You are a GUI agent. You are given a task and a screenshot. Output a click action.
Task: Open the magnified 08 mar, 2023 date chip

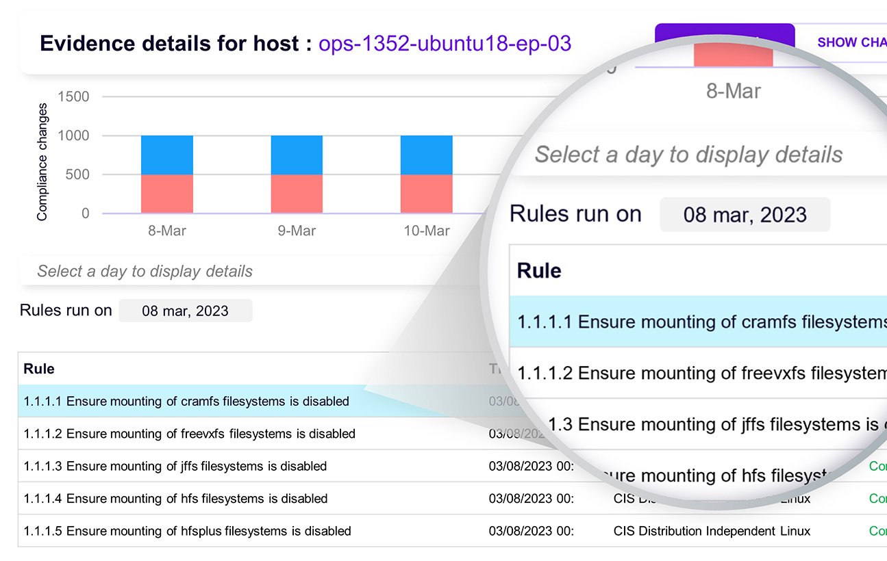coord(745,214)
